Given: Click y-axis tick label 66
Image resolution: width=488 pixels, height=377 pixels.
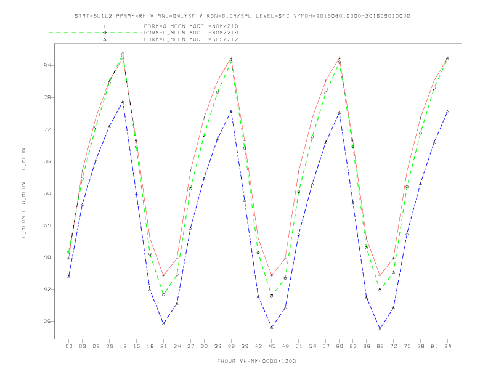Looking at the screenshot, I should coord(47,161).
